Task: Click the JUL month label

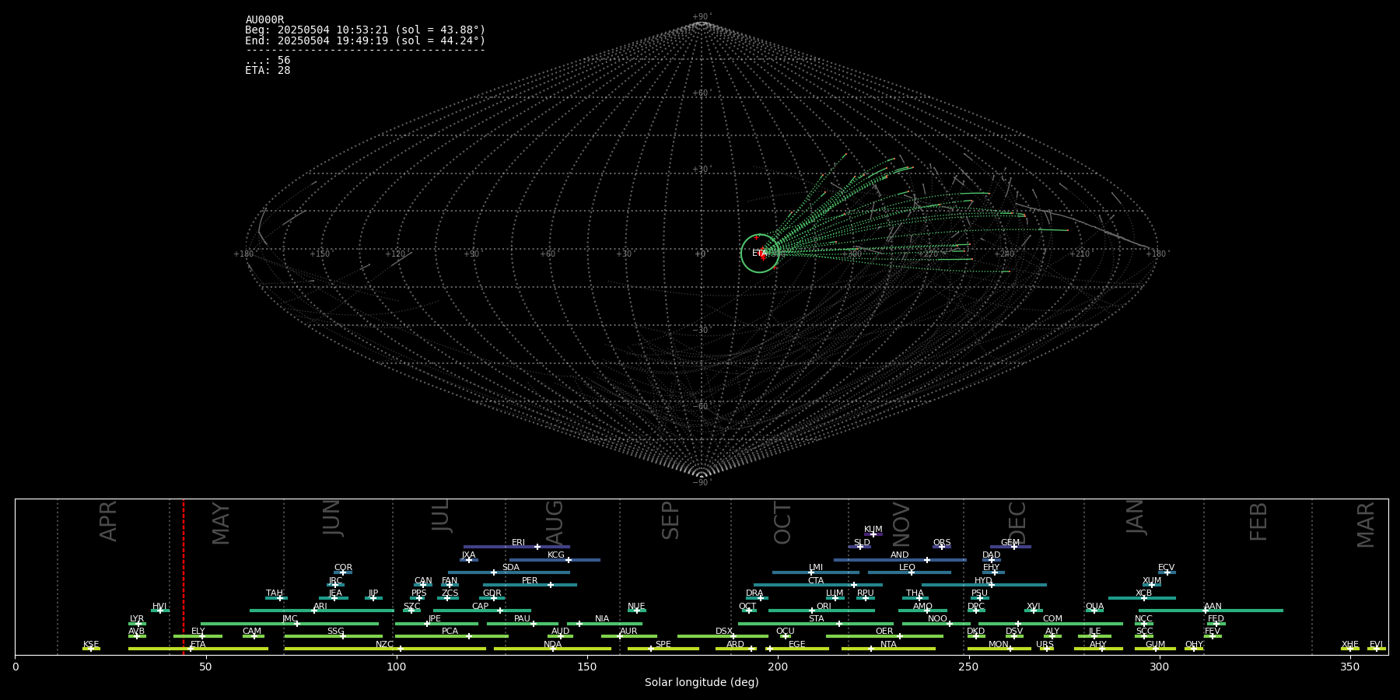Action: [441, 516]
